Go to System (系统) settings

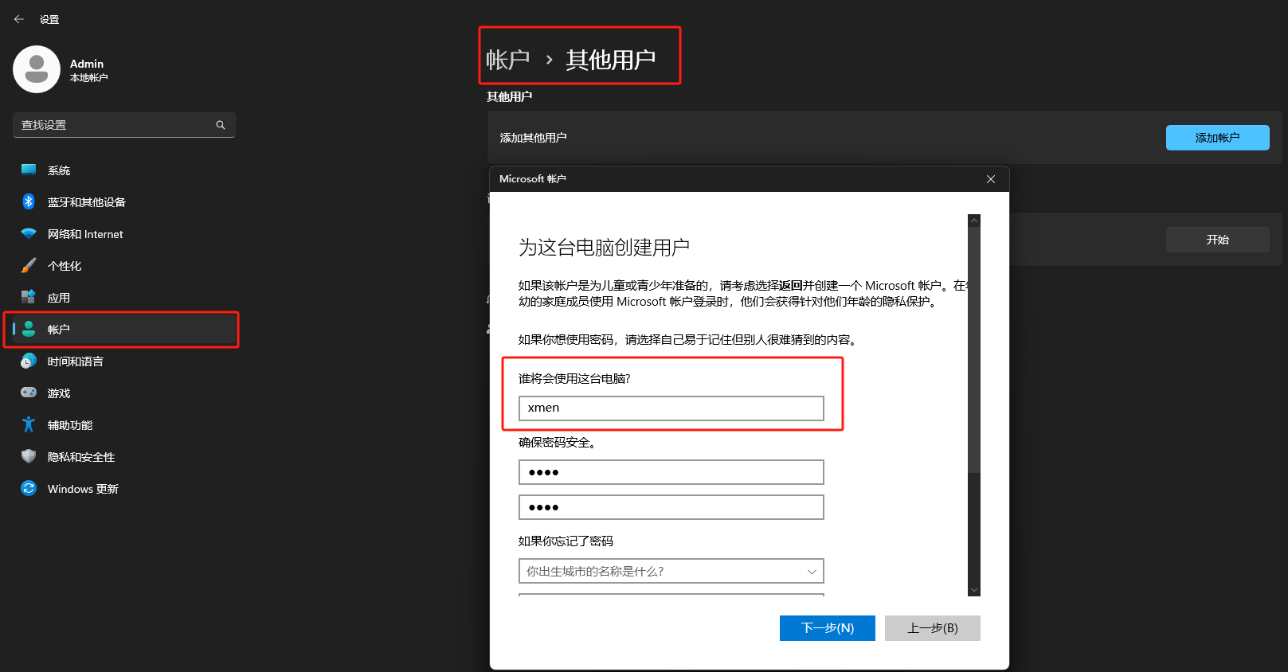point(58,170)
